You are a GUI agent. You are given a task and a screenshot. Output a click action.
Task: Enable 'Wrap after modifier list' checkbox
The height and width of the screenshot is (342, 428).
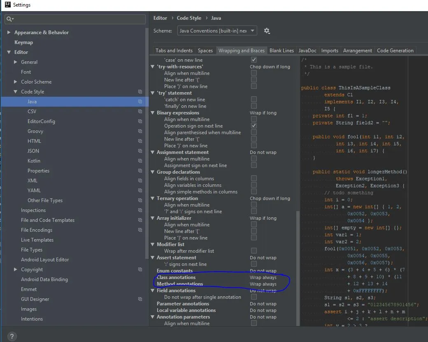click(x=254, y=251)
